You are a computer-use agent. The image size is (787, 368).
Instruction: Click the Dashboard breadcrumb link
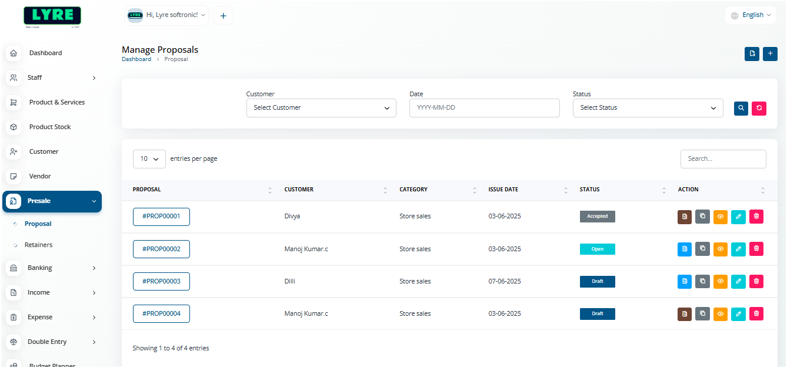click(136, 59)
